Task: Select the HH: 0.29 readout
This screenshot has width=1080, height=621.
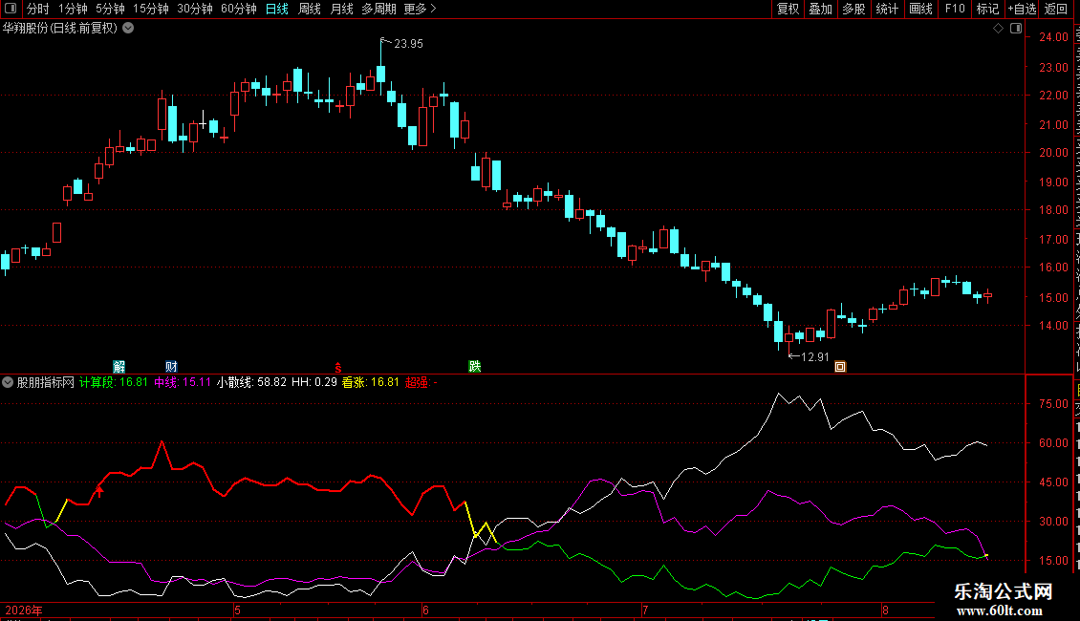Action: pyautogui.click(x=314, y=382)
